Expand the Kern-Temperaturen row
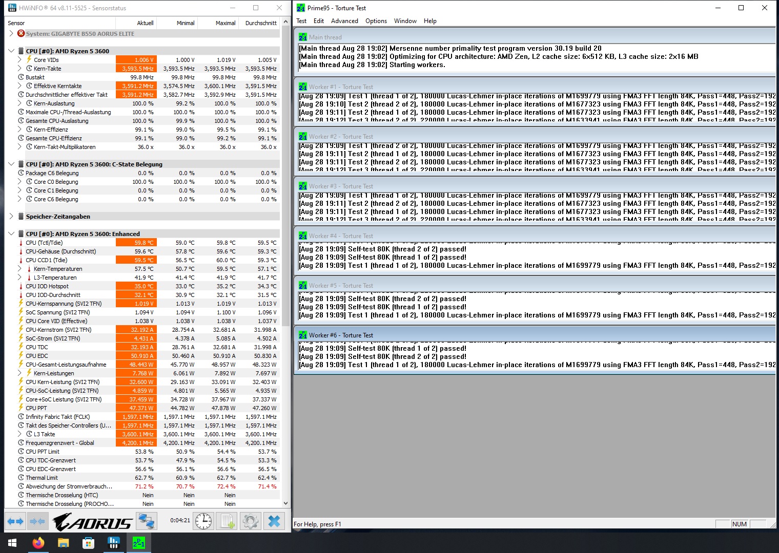Image resolution: width=779 pixels, height=553 pixels. [19, 268]
